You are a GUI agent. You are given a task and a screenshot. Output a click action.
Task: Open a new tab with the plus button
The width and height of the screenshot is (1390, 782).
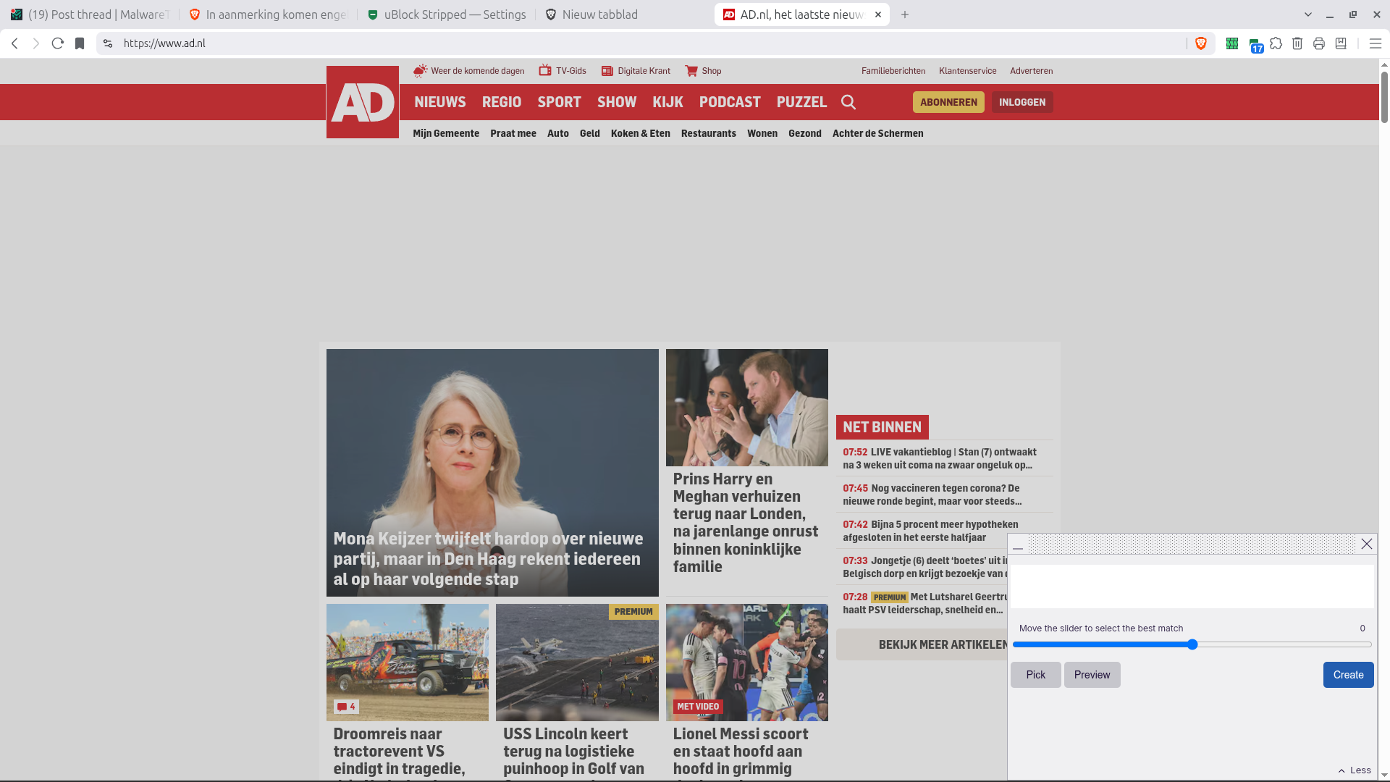point(905,14)
